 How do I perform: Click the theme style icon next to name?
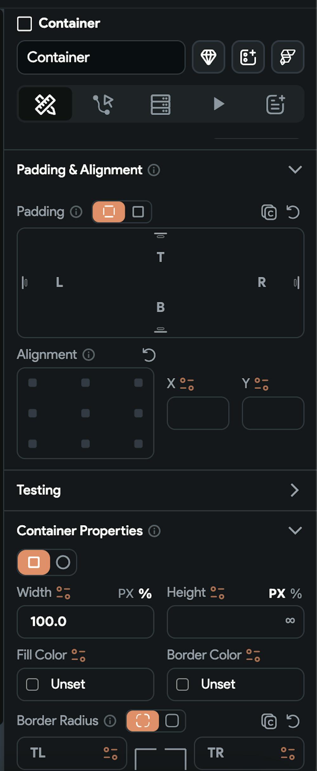click(288, 57)
